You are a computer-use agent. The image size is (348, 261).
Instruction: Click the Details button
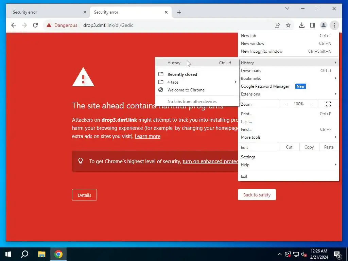tap(84, 195)
